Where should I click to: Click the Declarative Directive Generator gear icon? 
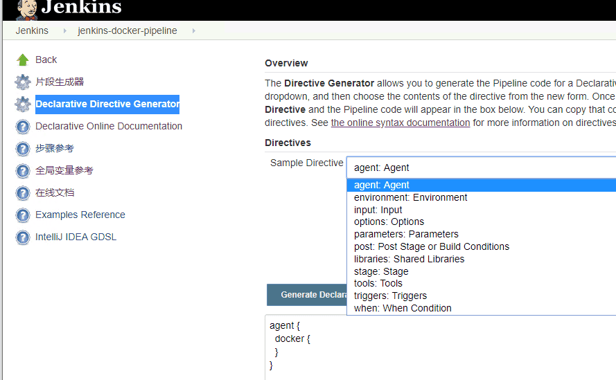click(23, 105)
